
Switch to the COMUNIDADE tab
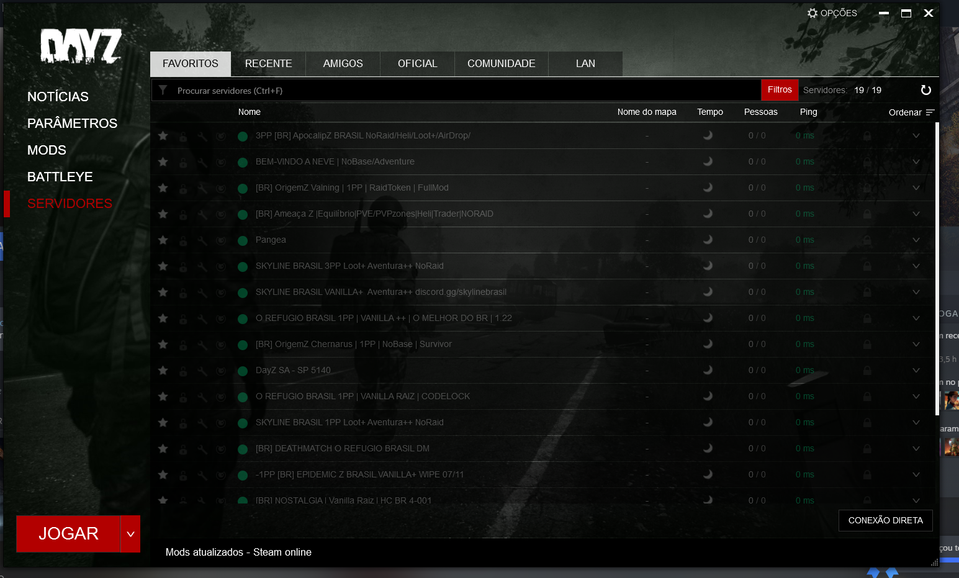(x=502, y=64)
